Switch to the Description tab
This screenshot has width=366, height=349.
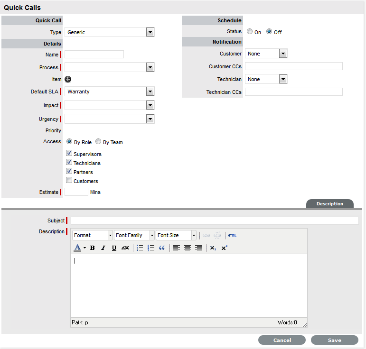pos(329,204)
